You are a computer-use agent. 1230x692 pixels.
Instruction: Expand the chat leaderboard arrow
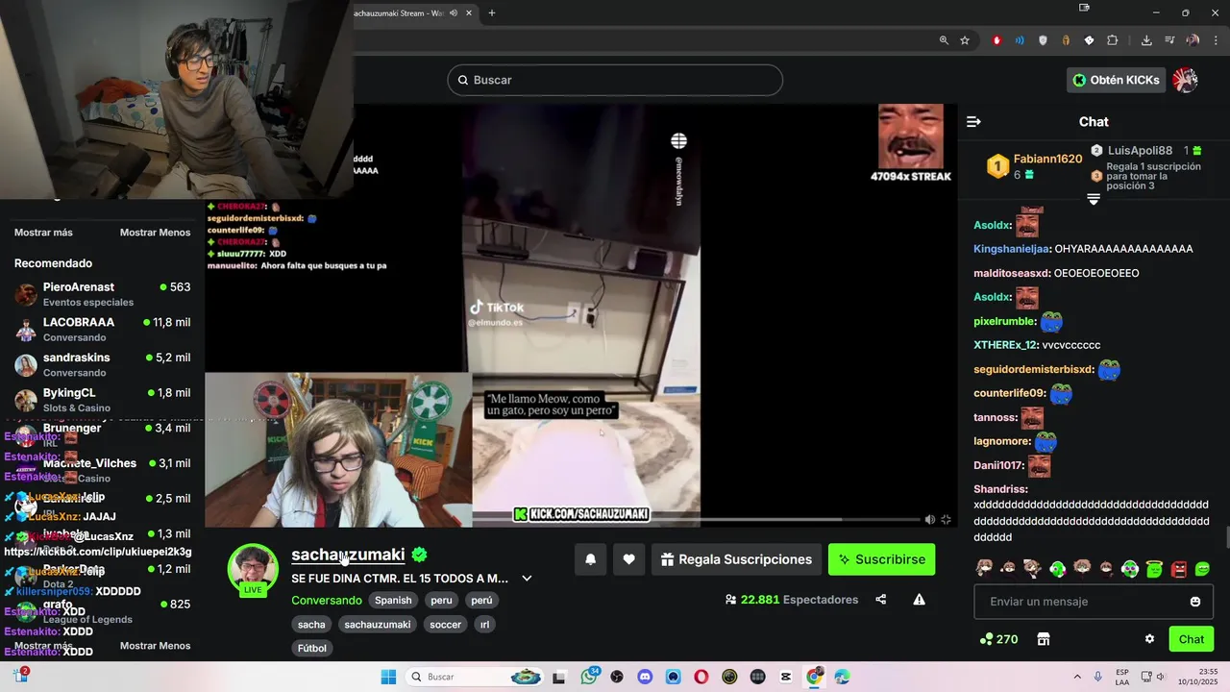pyautogui.click(x=1093, y=199)
